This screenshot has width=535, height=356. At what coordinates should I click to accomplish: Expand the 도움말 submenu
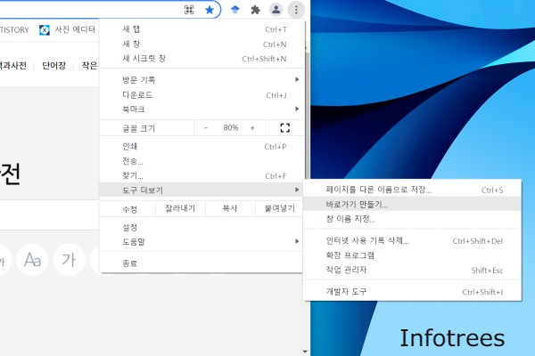coord(202,242)
